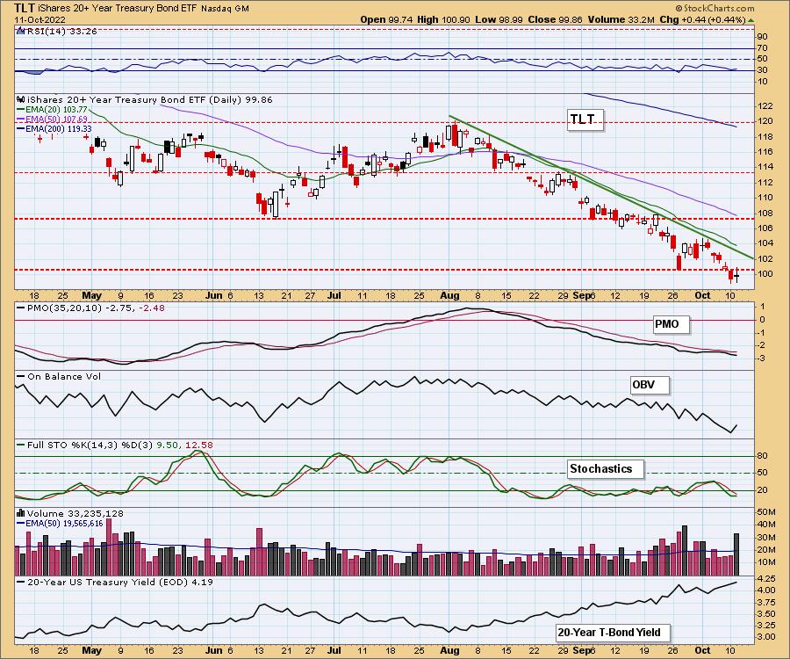This screenshot has height=659, width=790.
Task: Click the 50M volume axis label
Action: pyautogui.click(x=766, y=512)
